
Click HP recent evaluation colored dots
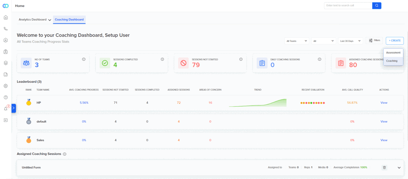click(x=313, y=103)
